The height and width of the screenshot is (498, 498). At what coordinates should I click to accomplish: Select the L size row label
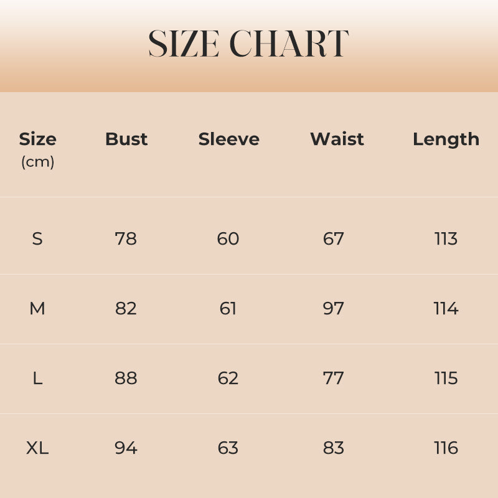(x=37, y=378)
